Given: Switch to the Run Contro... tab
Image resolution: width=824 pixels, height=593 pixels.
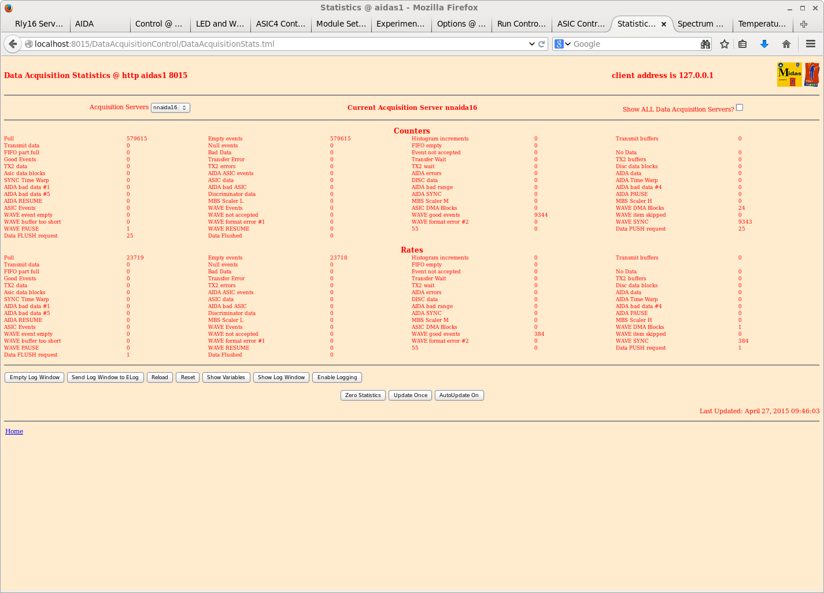Looking at the screenshot, I should pos(522,24).
